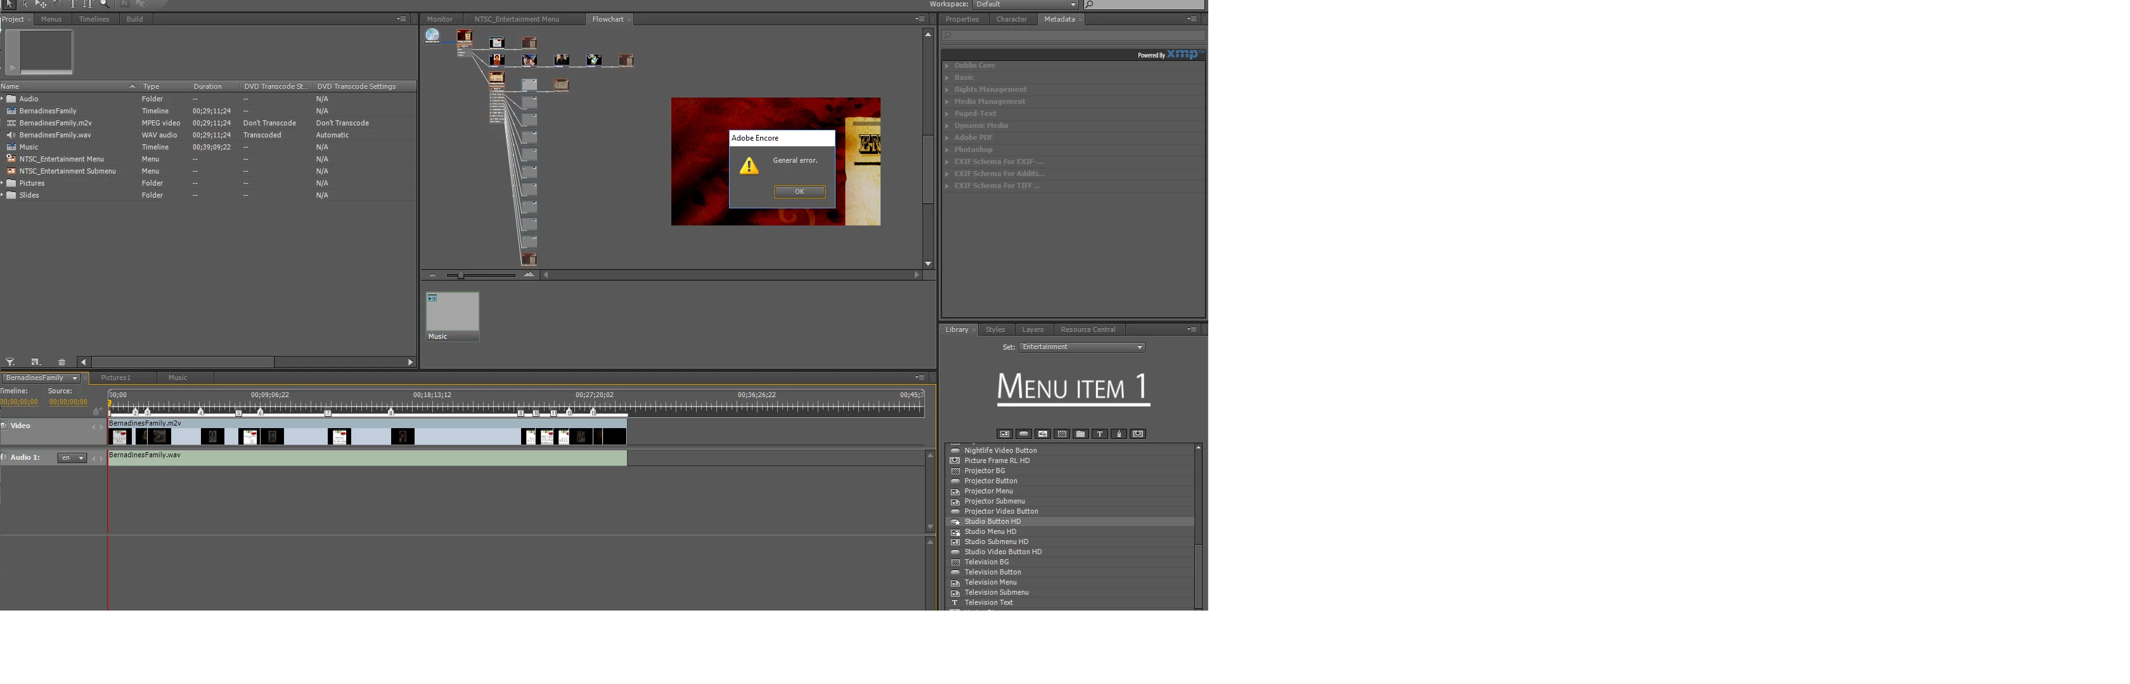Open the Set Entertainment dropdown

1081,347
